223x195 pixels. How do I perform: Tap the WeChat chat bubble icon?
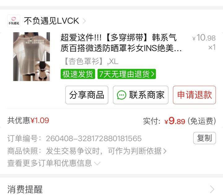click(121, 95)
